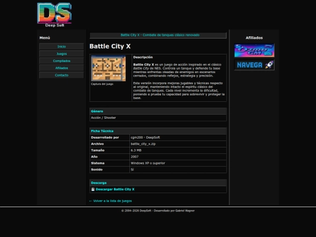Click the DeepSoft copyright footer text
The height and width of the screenshot is (237, 316).
point(158,211)
